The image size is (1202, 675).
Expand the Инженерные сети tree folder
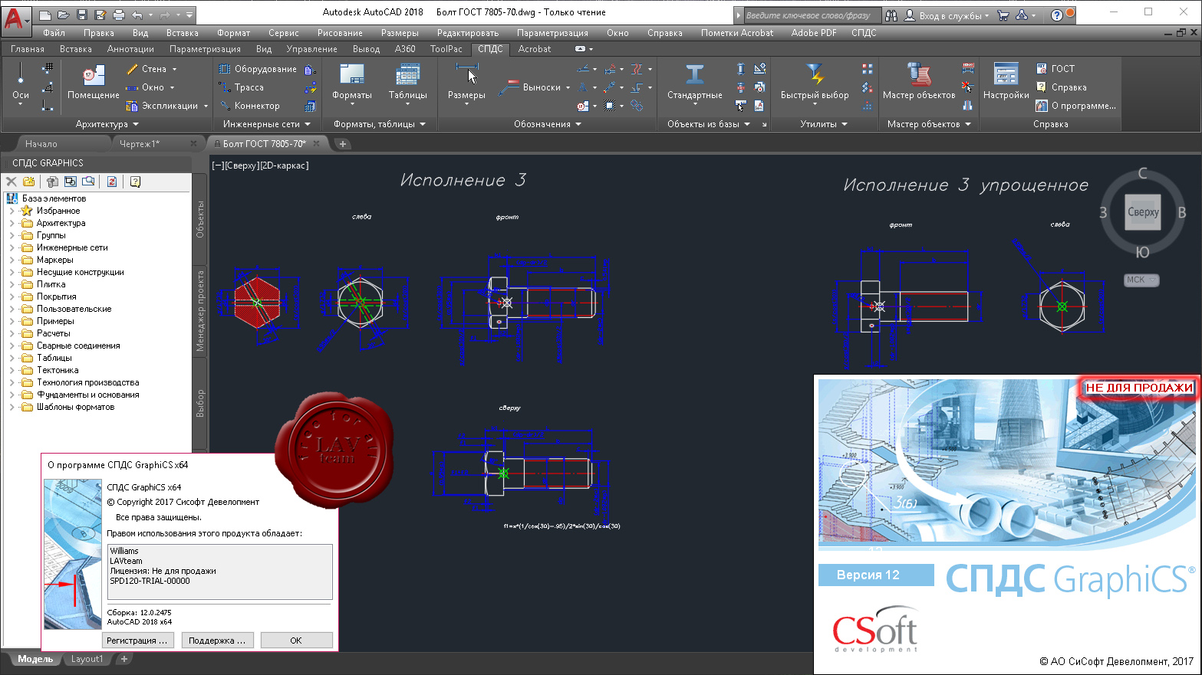pos(12,247)
